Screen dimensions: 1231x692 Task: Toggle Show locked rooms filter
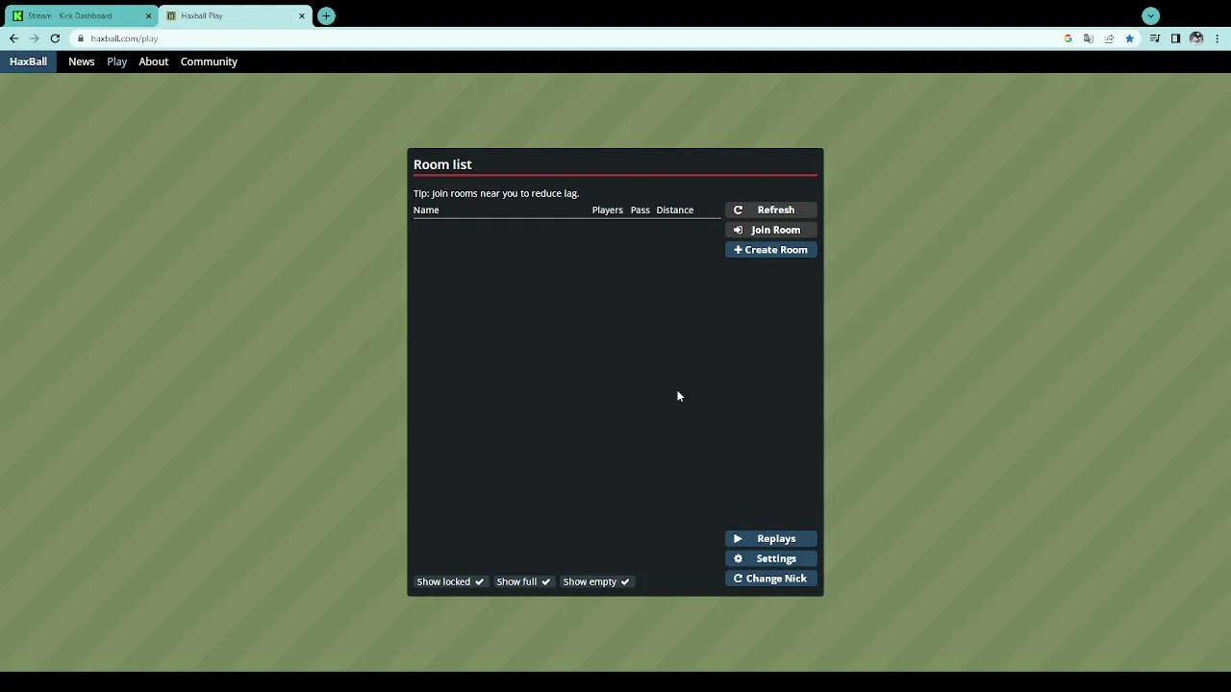point(450,581)
